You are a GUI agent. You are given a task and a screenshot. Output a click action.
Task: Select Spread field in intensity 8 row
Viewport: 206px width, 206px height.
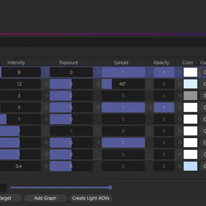pos(123,72)
